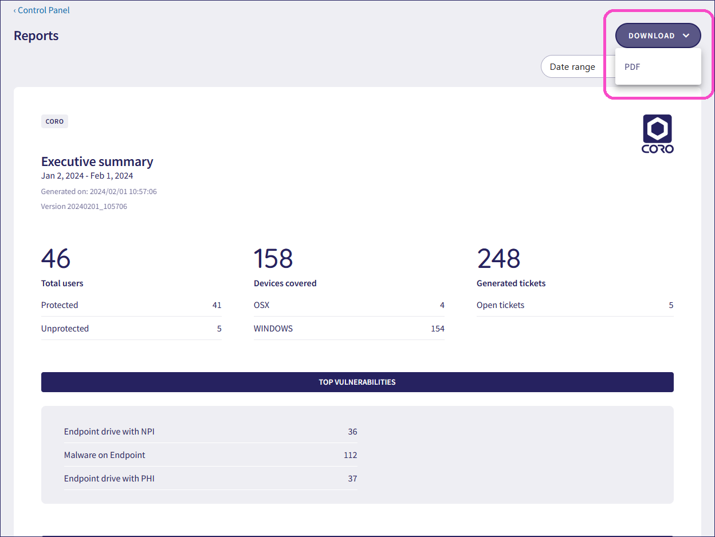The width and height of the screenshot is (715, 537).
Task: Select PDF from the download menu
Action: [x=632, y=67]
